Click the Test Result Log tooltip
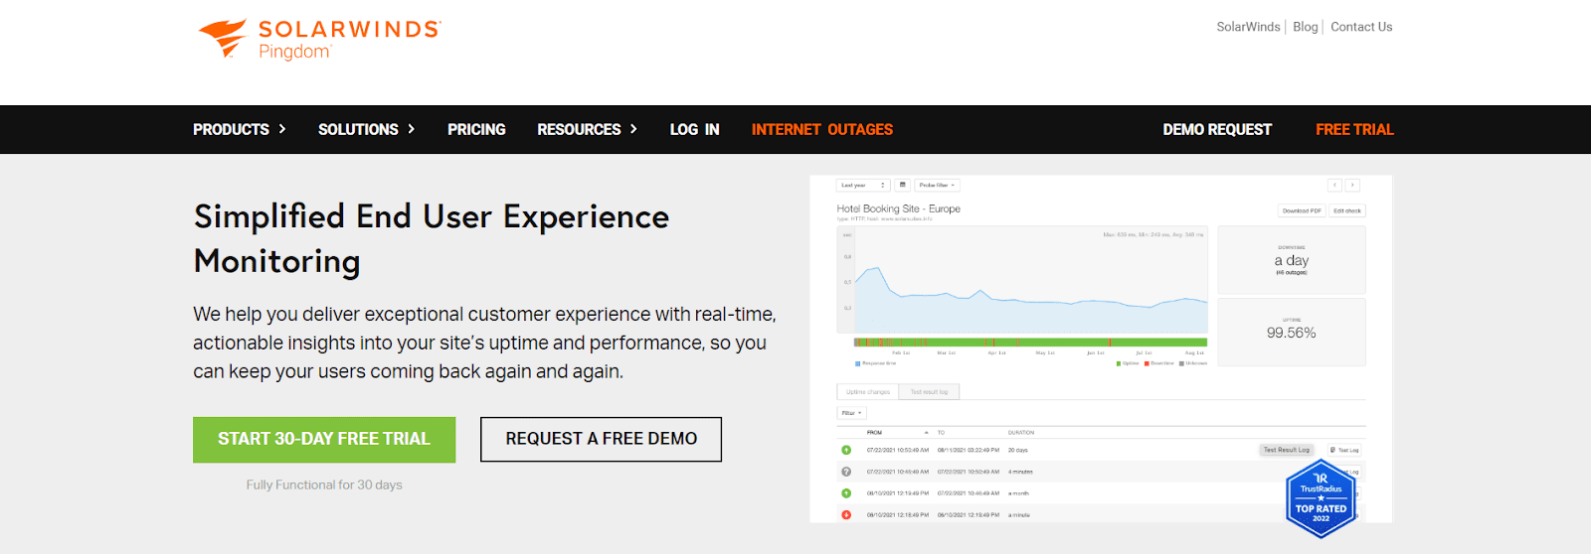Image resolution: width=1591 pixels, height=554 pixels. pos(1287,450)
